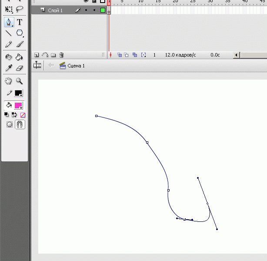Toggle green outline square of Слой 1
Image resolution: width=267 pixels, height=261 pixels.
pos(103,10)
